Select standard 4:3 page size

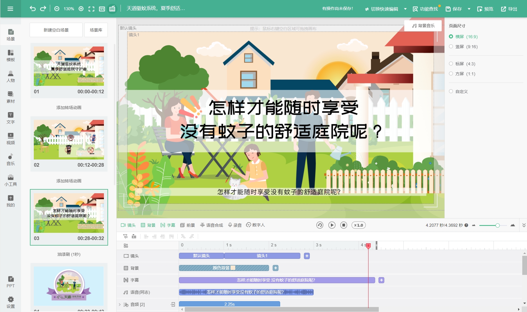[x=462, y=64]
